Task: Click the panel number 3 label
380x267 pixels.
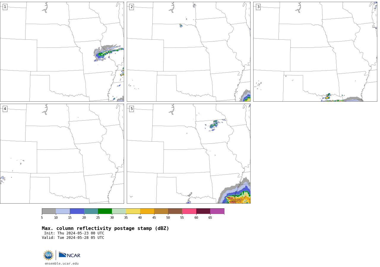Action: tap(258, 7)
